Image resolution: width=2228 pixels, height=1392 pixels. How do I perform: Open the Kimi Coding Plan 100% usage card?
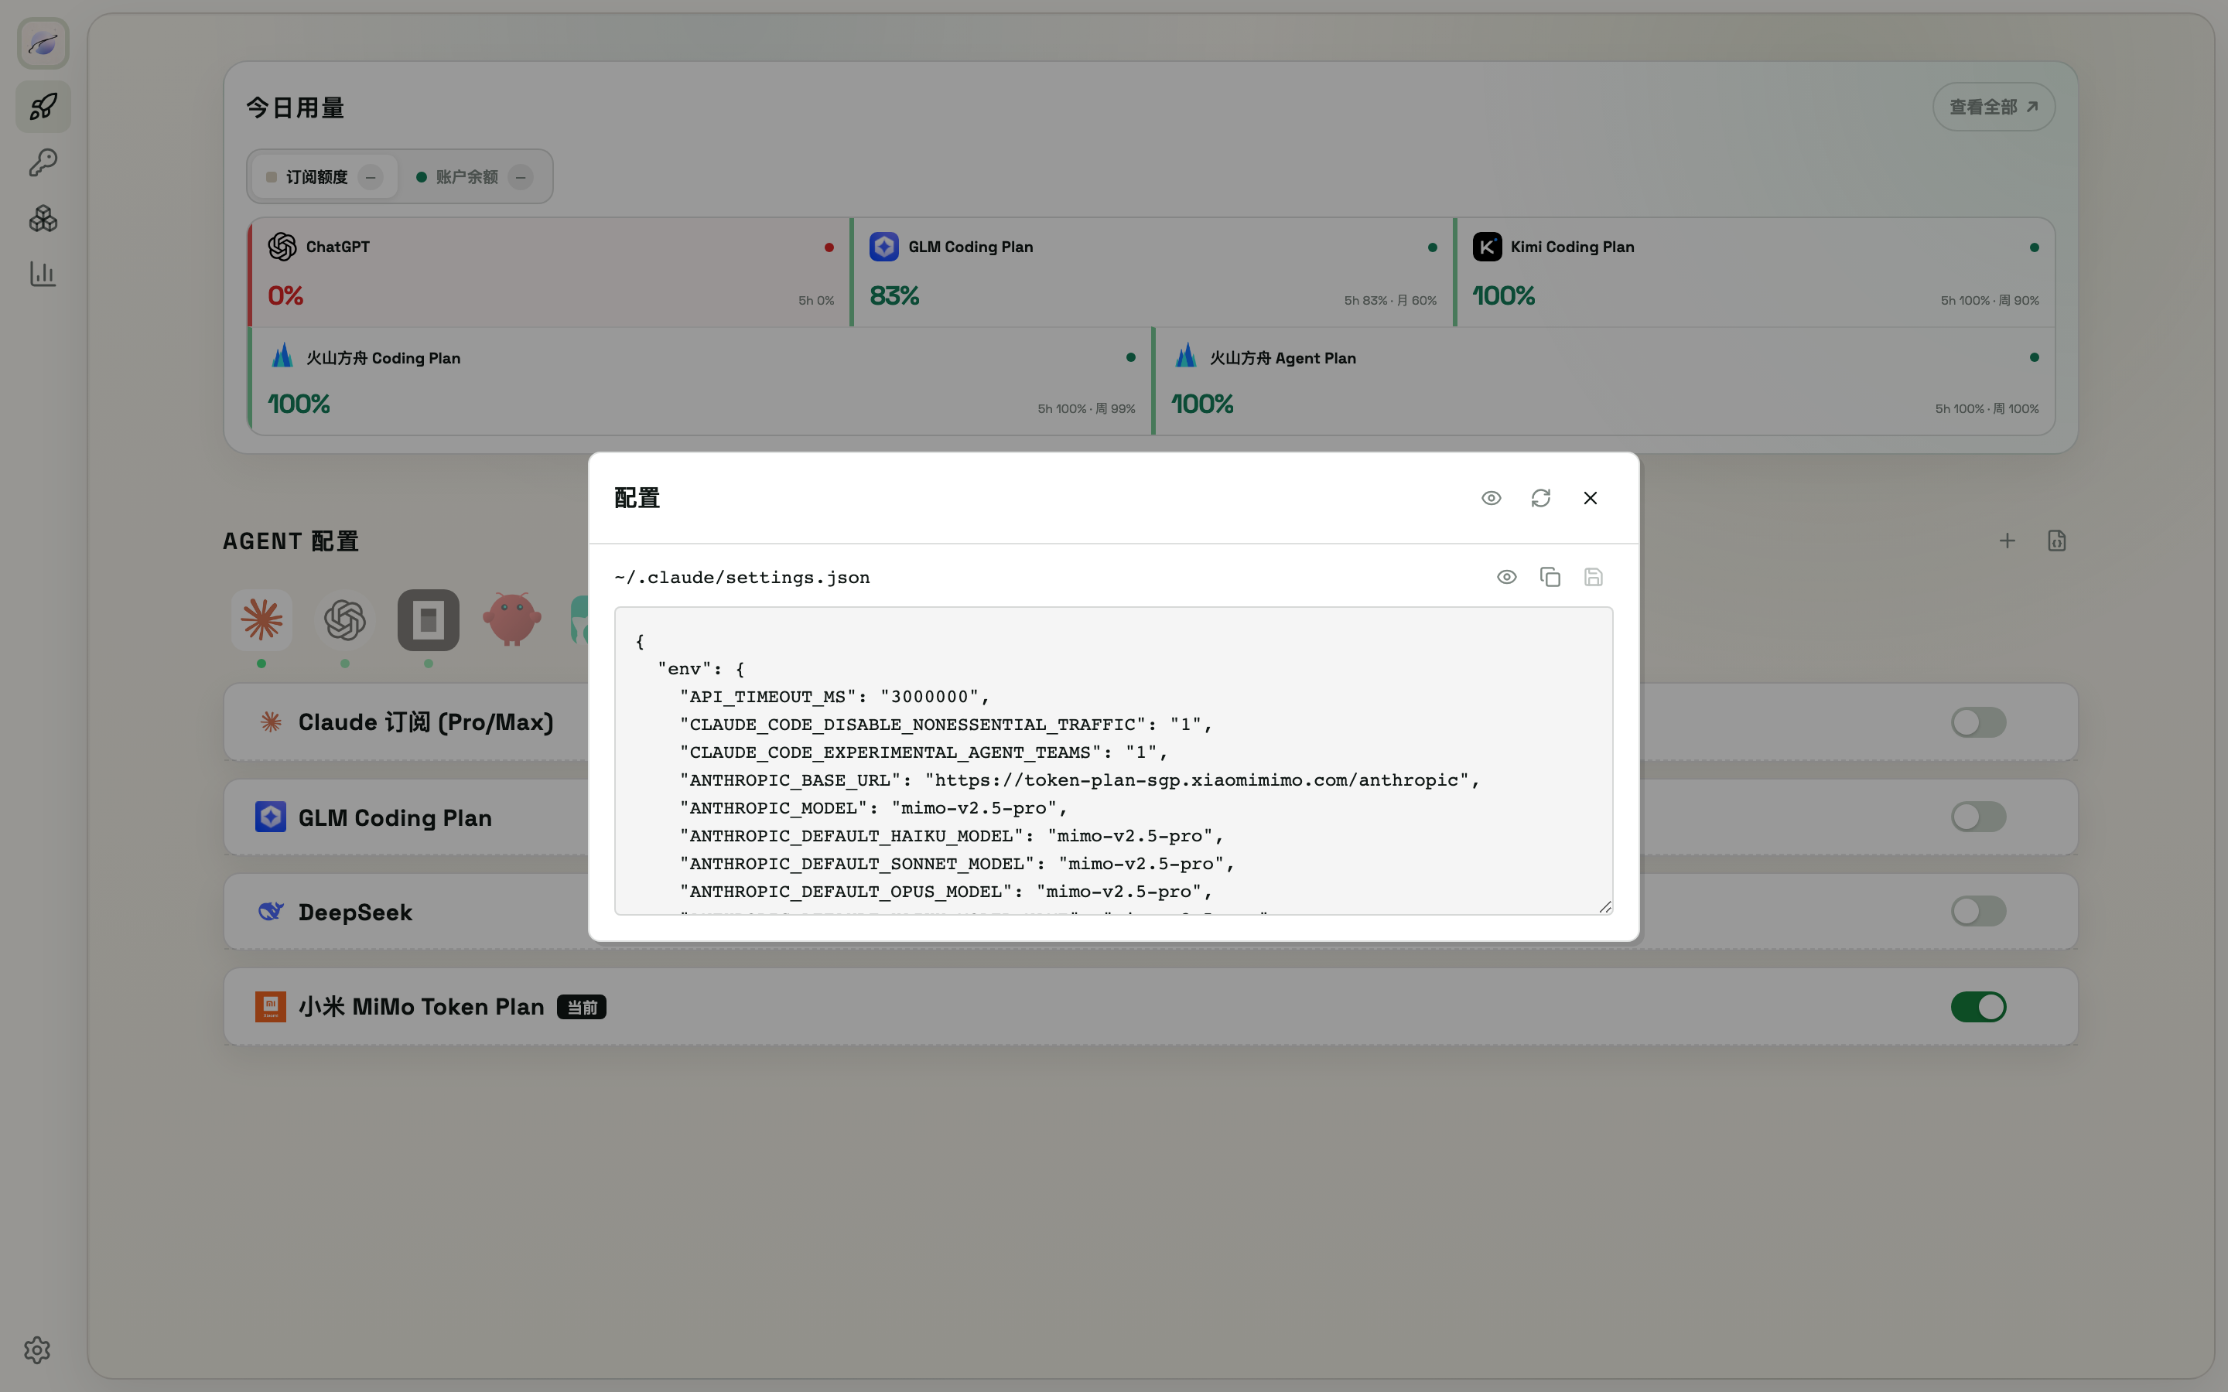pos(1754,272)
